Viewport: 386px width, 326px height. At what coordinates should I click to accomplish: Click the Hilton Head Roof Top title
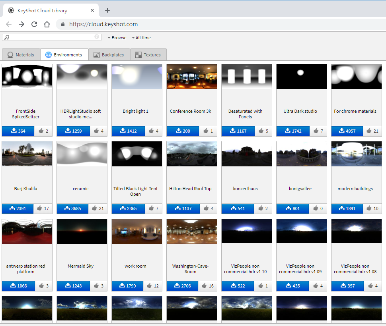(190, 189)
